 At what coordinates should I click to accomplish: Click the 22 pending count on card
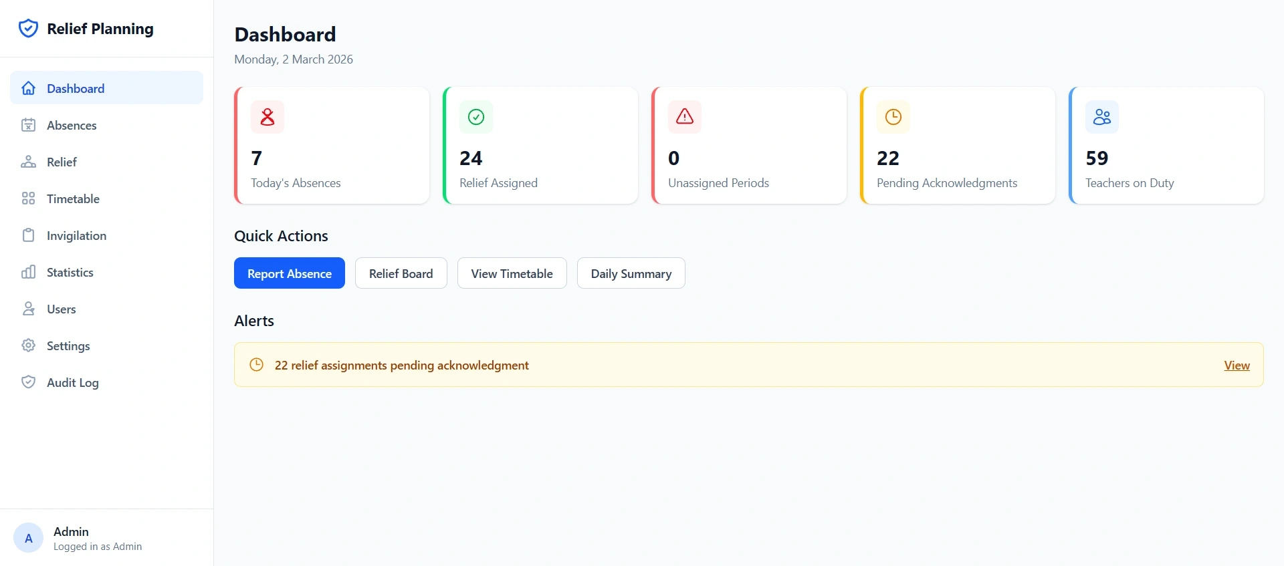(888, 158)
